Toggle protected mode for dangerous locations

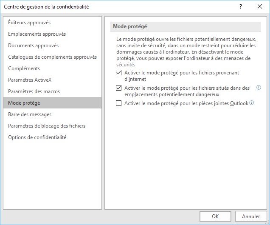click(x=118, y=88)
